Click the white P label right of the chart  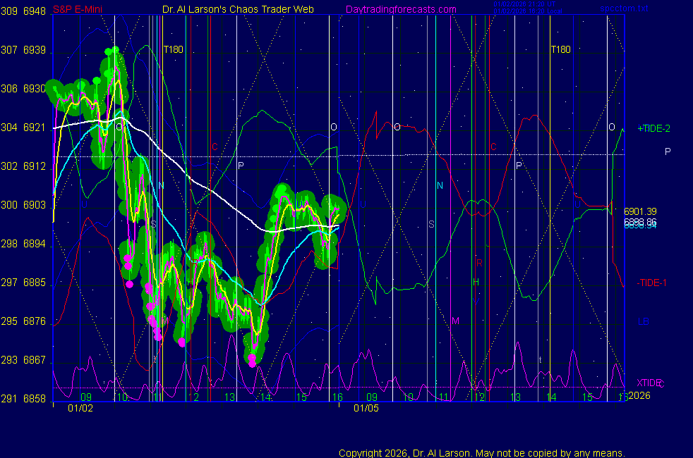[x=668, y=151]
